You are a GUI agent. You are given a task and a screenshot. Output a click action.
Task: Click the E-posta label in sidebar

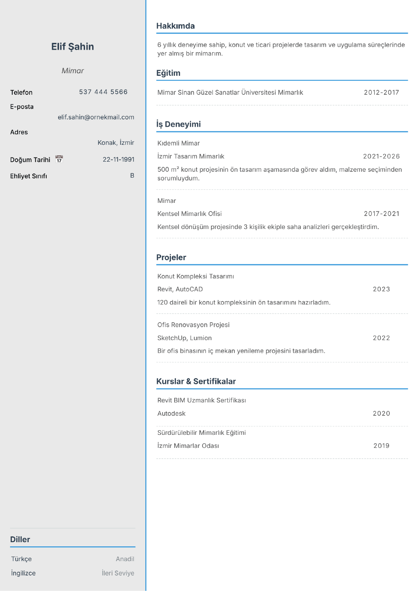[22, 107]
